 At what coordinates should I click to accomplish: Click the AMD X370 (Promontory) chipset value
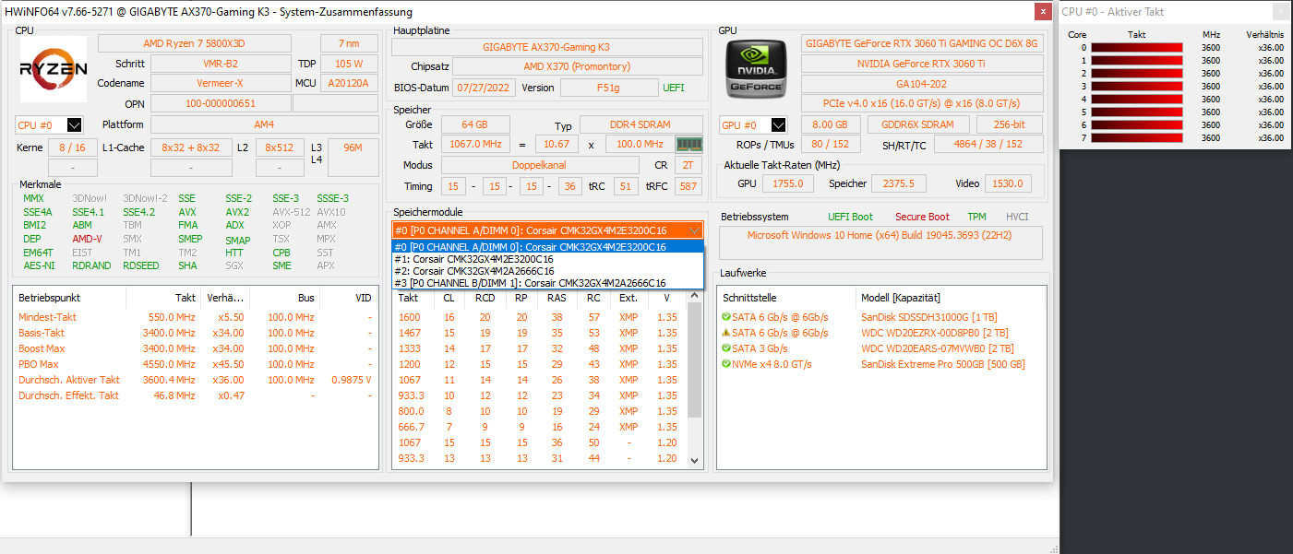pos(576,66)
